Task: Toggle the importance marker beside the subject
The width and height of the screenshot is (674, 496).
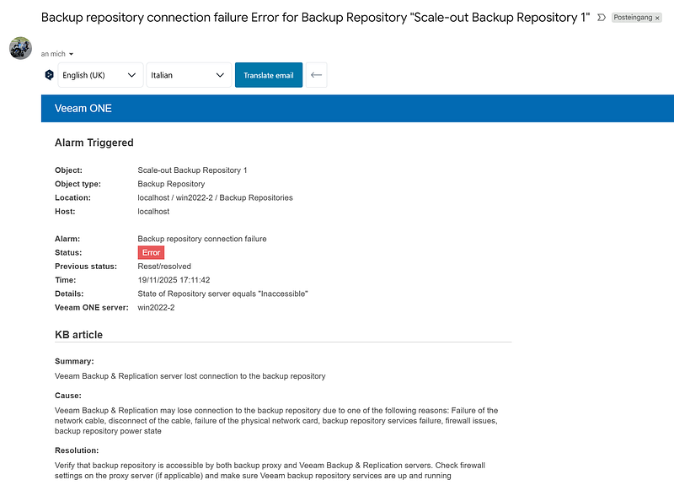Action: click(x=602, y=18)
